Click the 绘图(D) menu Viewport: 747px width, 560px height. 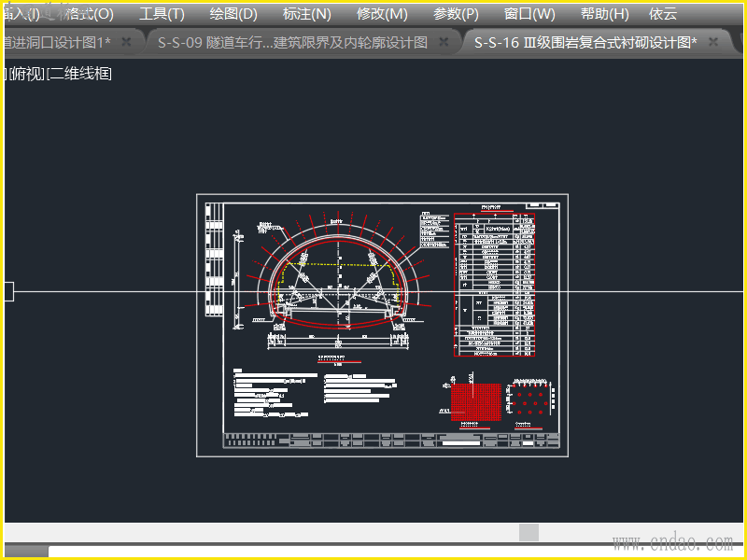[x=233, y=14]
